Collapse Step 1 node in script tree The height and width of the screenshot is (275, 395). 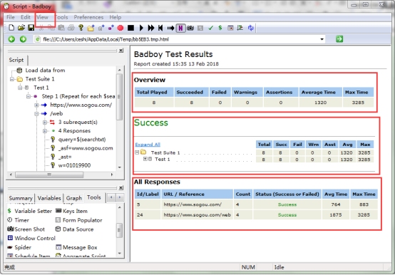point(29,96)
